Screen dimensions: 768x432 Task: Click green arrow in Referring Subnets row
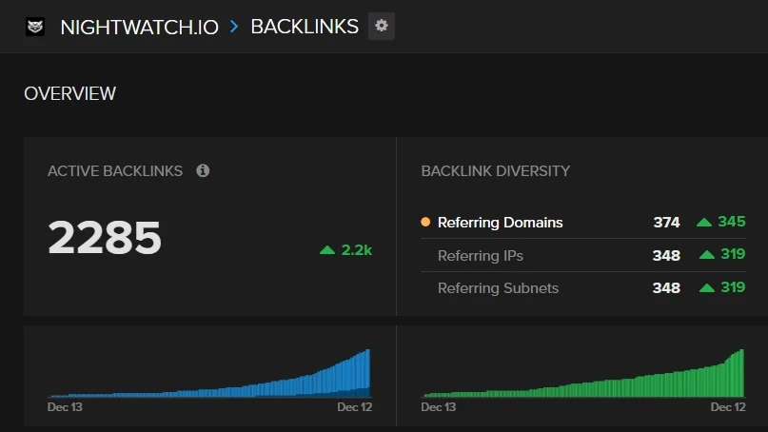tap(706, 288)
